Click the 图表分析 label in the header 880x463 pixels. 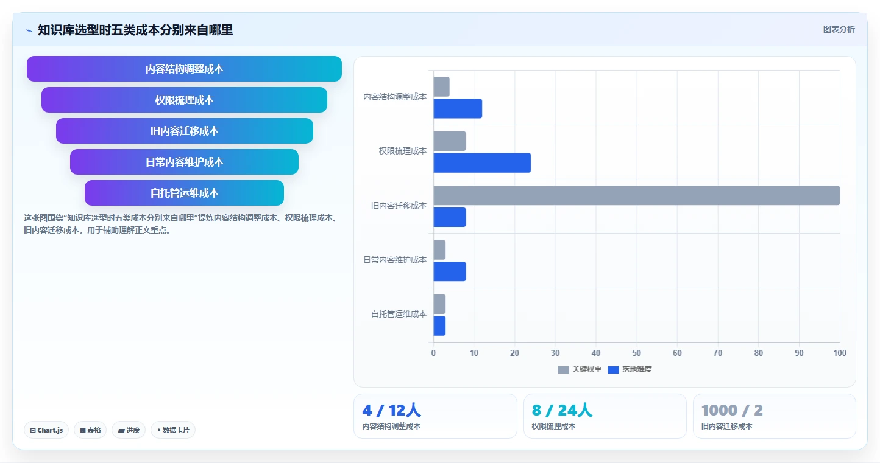pos(839,29)
